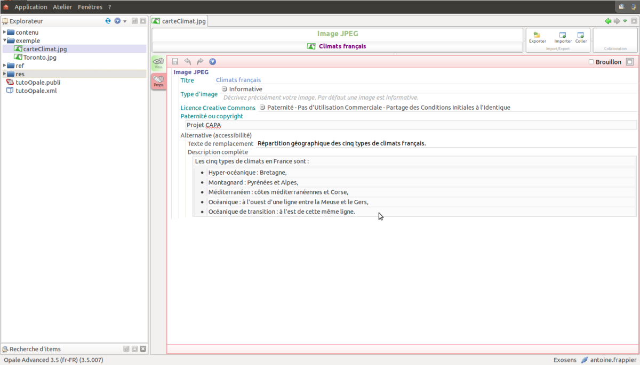Open the Creative Commons licence dropdown

[x=262, y=107]
